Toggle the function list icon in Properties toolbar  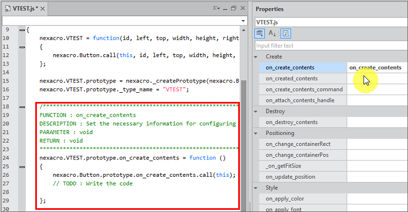coord(286,34)
